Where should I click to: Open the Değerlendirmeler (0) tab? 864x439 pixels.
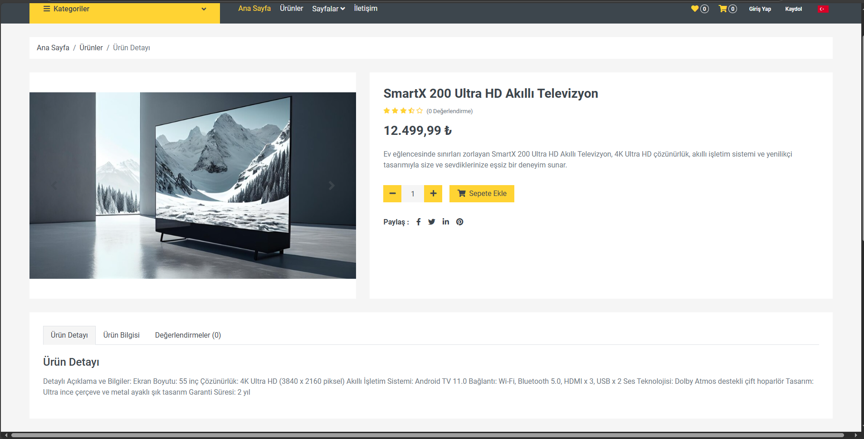pos(188,335)
